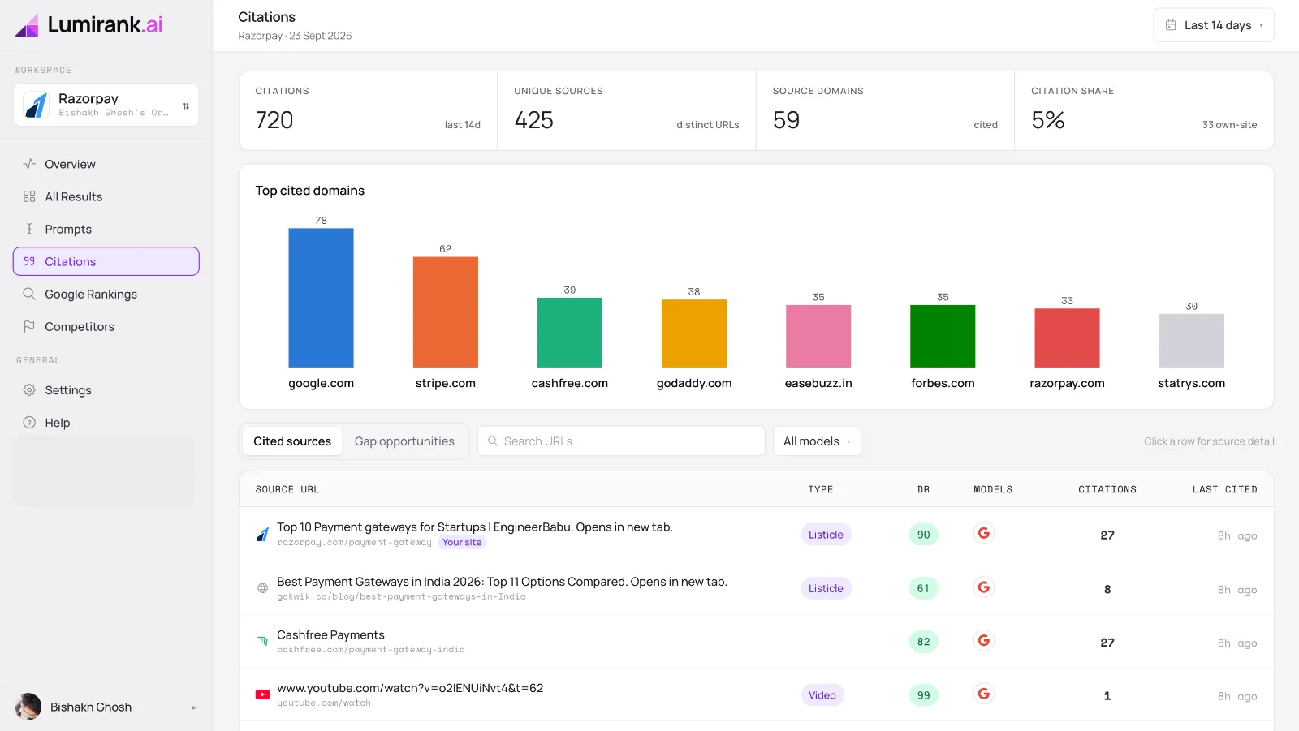Open Overview in the sidebar
The image size is (1299, 731).
pyautogui.click(x=106, y=164)
